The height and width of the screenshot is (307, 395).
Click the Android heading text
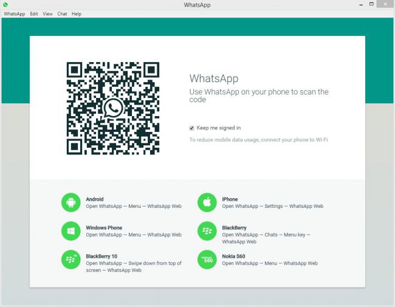point(95,199)
